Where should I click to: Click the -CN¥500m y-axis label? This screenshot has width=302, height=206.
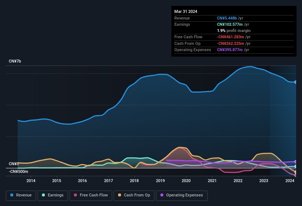pyautogui.click(x=18, y=171)
